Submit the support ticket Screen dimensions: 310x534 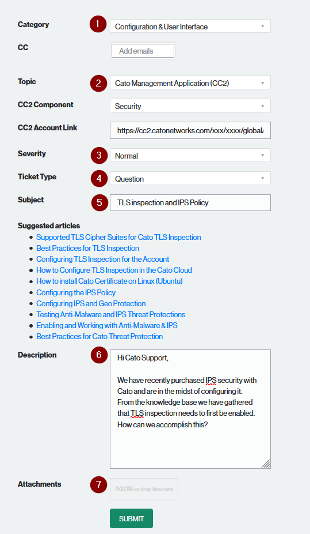[x=131, y=518]
